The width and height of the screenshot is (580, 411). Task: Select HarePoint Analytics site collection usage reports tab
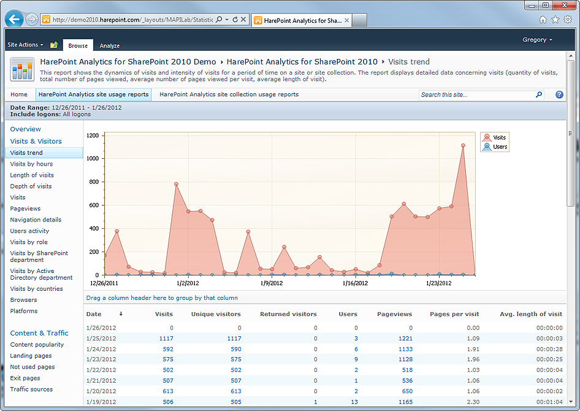click(x=229, y=94)
